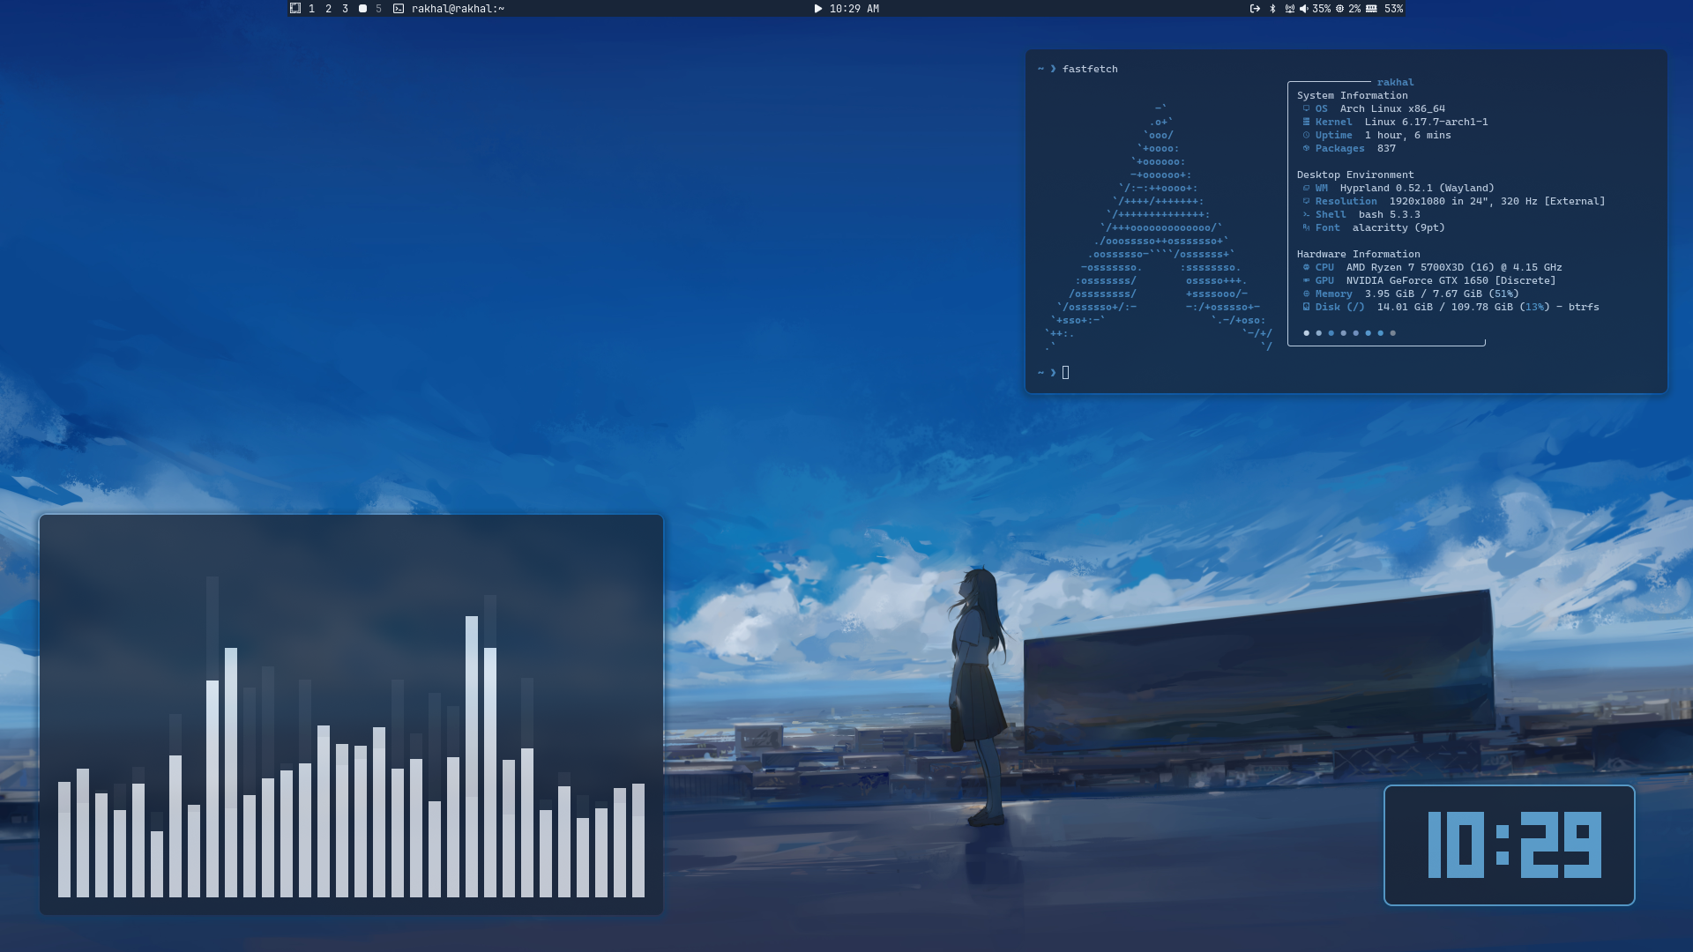The height and width of the screenshot is (952, 1693).
Task: Click the terminal icon beside the window title
Action: [x=399, y=9]
